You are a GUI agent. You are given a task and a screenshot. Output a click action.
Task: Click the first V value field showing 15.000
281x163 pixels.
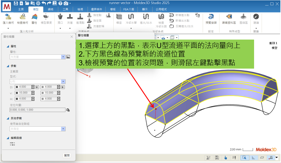click(23, 93)
